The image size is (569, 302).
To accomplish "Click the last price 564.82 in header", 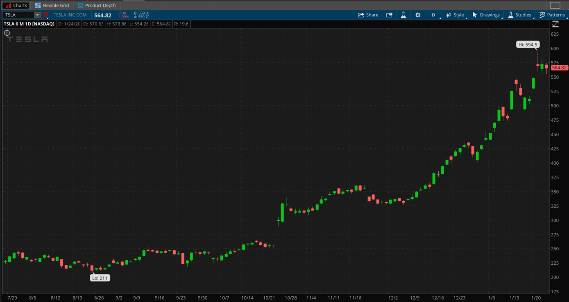I will (x=103, y=15).
